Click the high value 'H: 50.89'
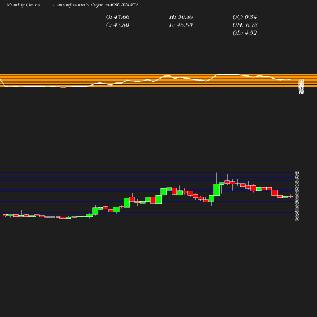Screen dimensions: 317x317 tap(181, 17)
